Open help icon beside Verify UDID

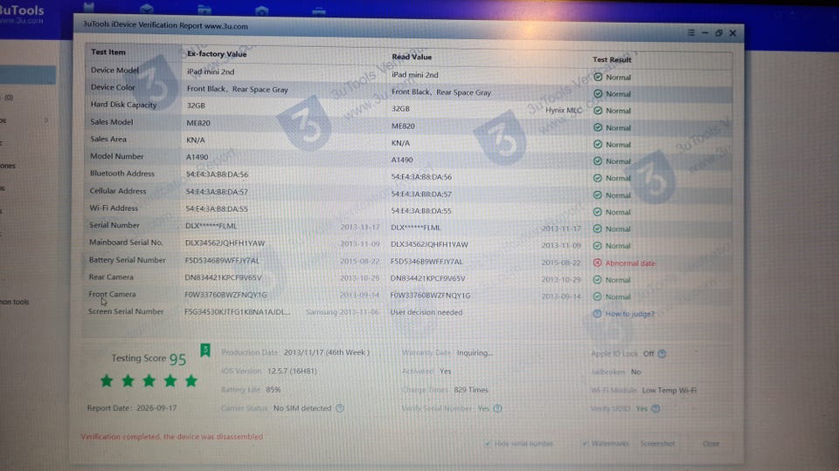tap(655, 408)
